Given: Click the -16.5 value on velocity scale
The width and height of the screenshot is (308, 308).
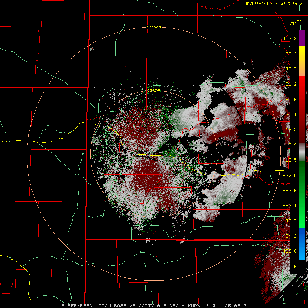Looking at the screenshot, I should [x=290, y=160].
